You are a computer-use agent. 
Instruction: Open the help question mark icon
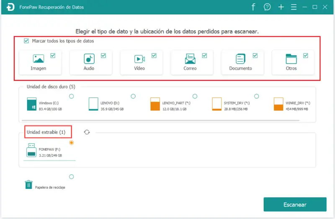267,7
